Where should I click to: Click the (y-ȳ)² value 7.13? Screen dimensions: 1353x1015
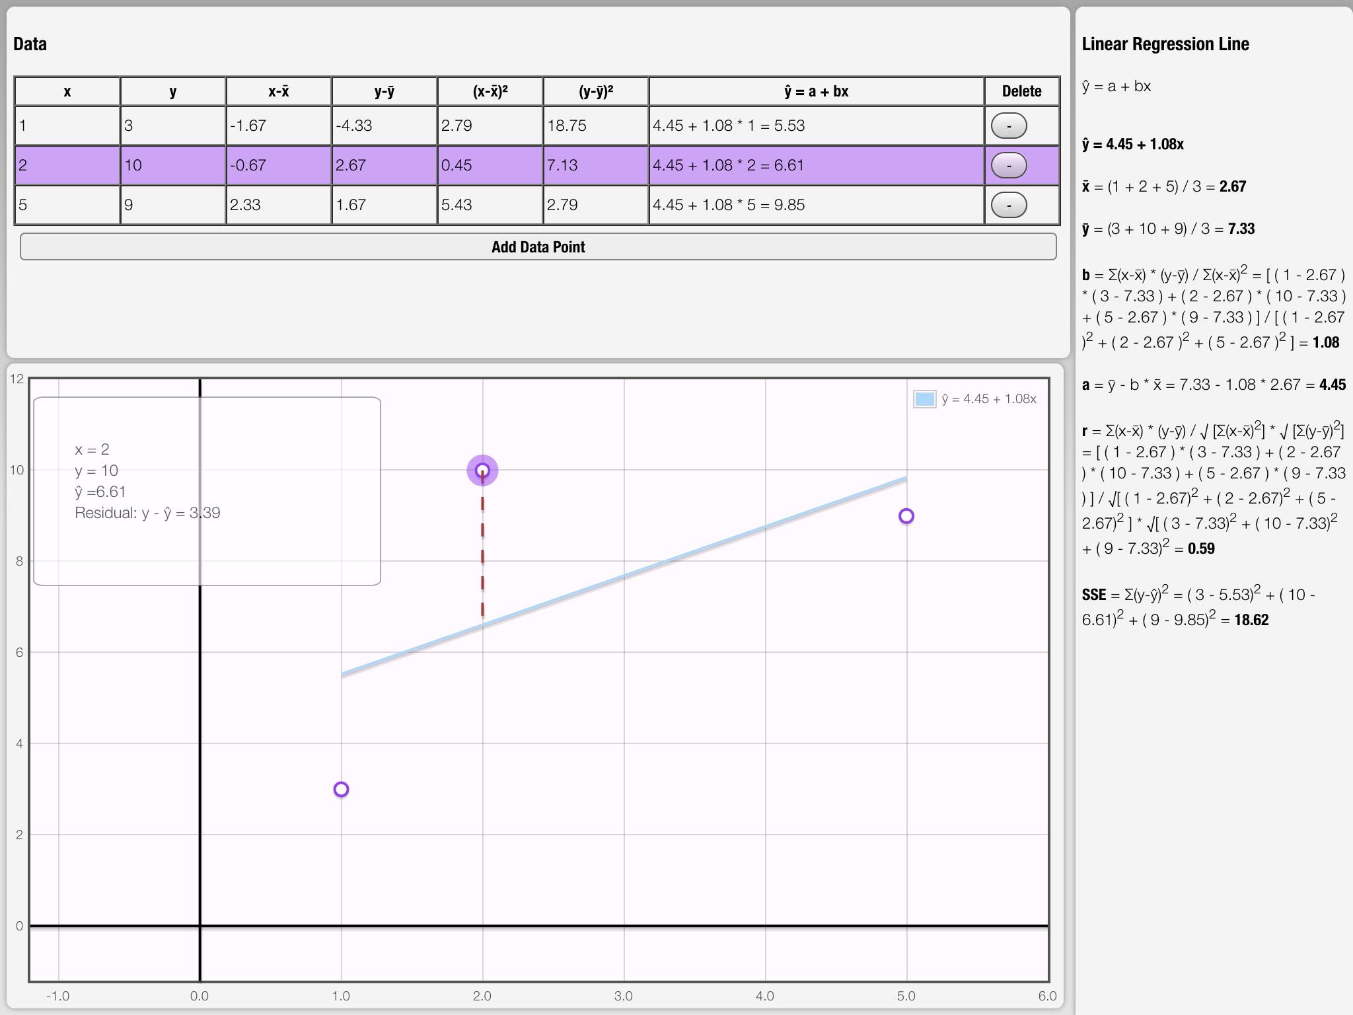pos(596,165)
